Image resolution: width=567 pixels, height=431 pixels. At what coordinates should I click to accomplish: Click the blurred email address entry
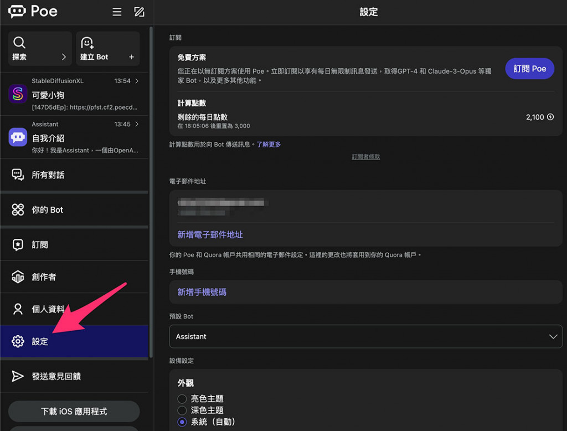pyautogui.click(x=223, y=207)
